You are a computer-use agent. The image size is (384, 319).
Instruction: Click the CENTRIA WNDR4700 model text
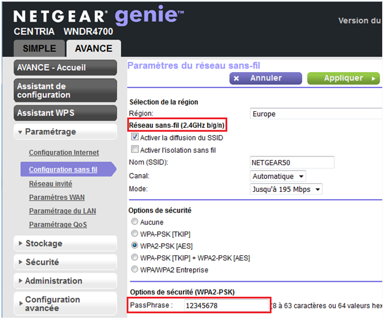click(64, 31)
